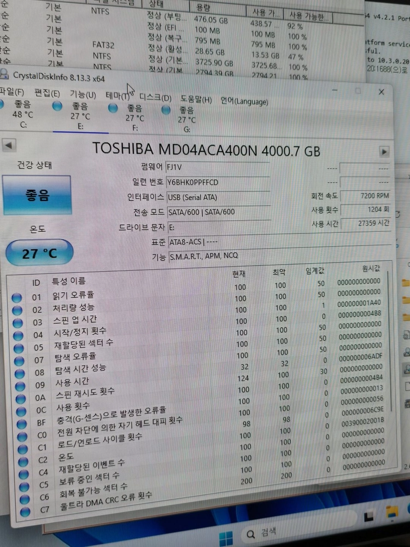Open the Windows Start button on taskbar
Screen dimensions: 410x547
point(226,539)
